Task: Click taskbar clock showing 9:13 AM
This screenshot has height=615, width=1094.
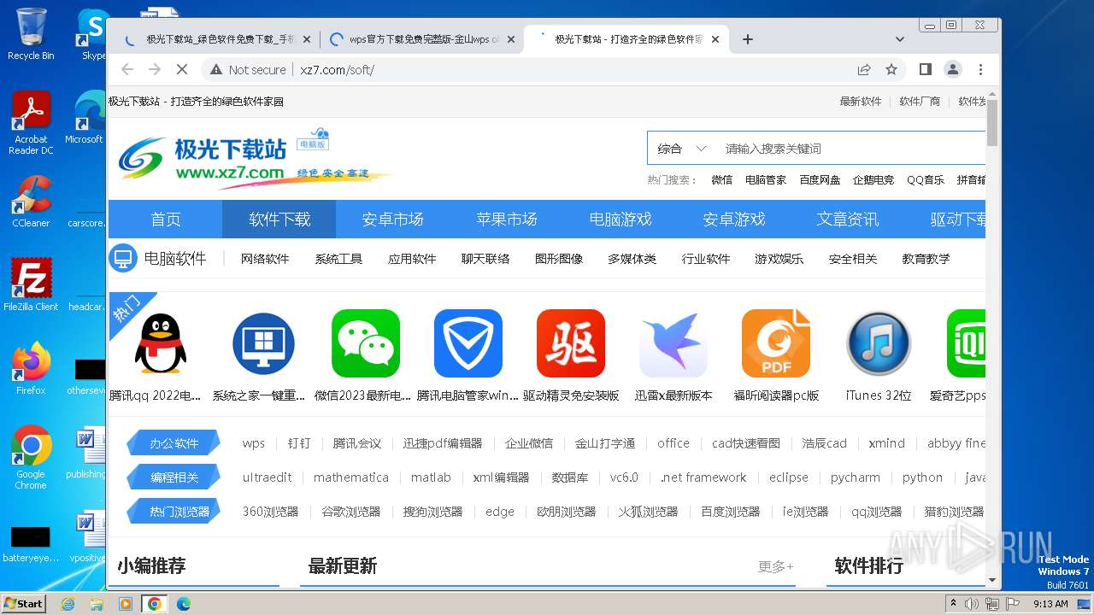Action: pos(1050,604)
